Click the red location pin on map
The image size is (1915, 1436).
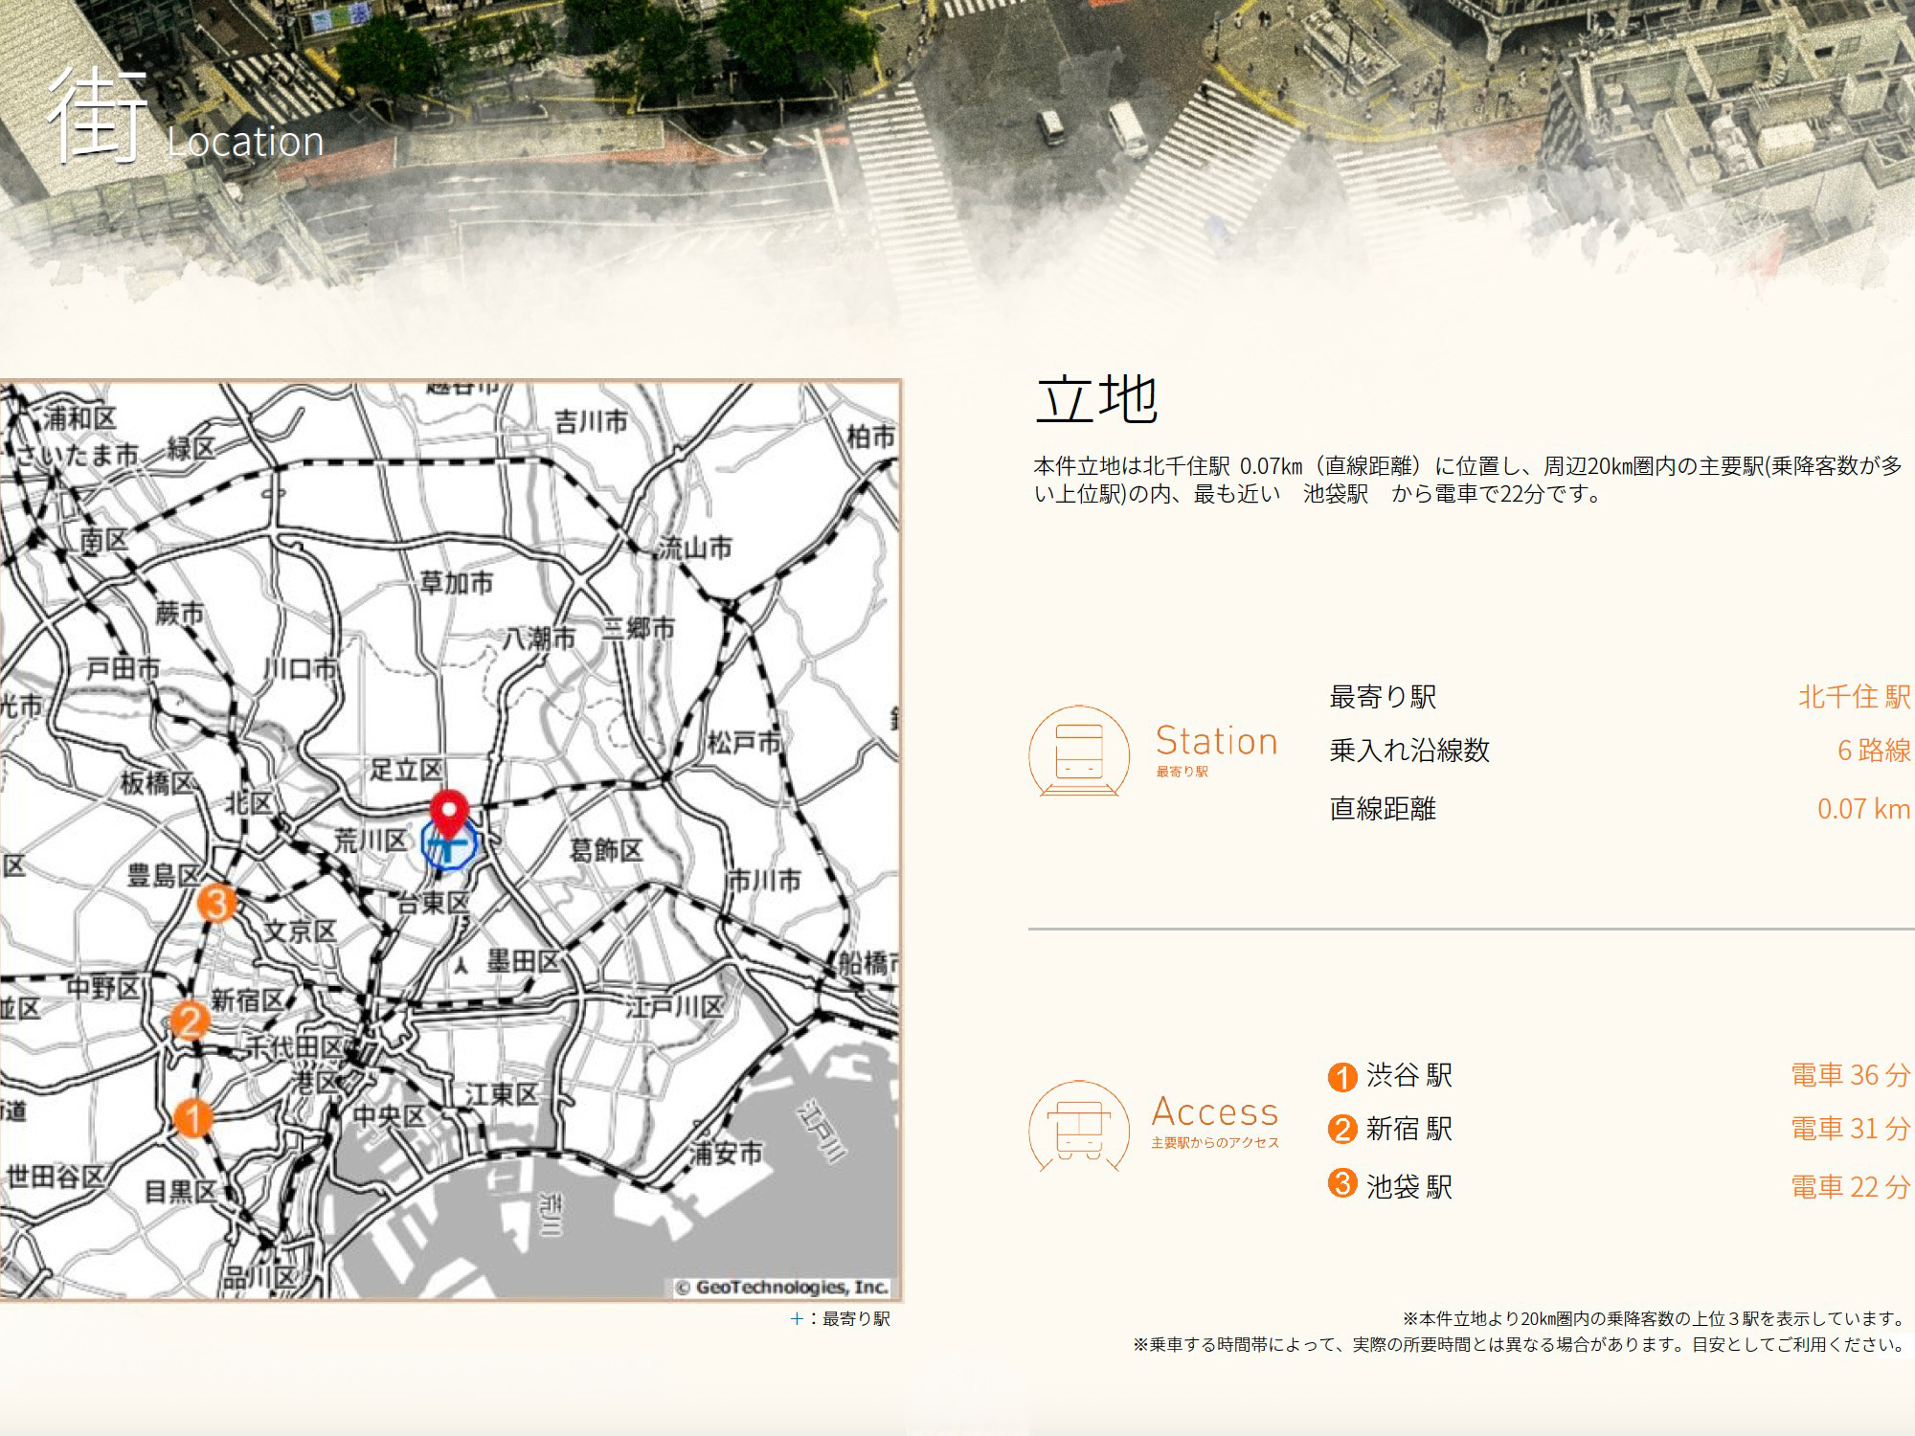448,812
